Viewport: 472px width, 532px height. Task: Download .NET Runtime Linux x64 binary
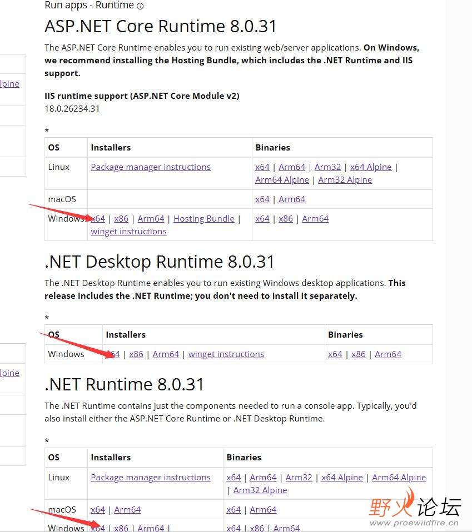pos(233,478)
